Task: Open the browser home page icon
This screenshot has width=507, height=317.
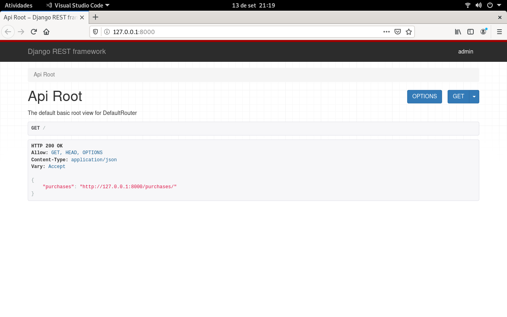Action: [46, 32]
